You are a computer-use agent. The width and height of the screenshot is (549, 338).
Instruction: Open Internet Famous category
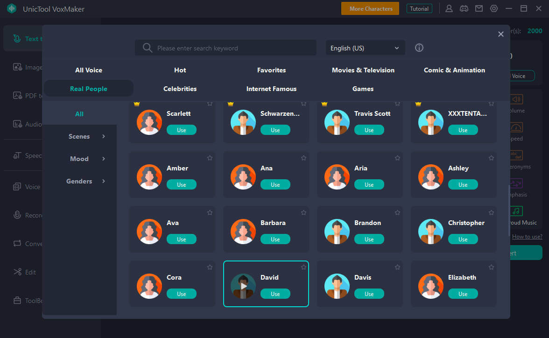coord(271,89)
